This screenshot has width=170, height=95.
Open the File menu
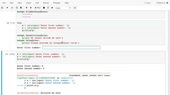coord(4,3)
